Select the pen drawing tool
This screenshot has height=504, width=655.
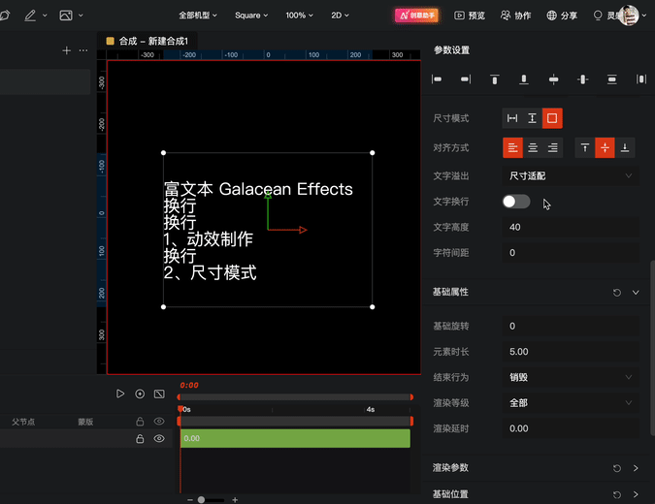tap(30, 16)
